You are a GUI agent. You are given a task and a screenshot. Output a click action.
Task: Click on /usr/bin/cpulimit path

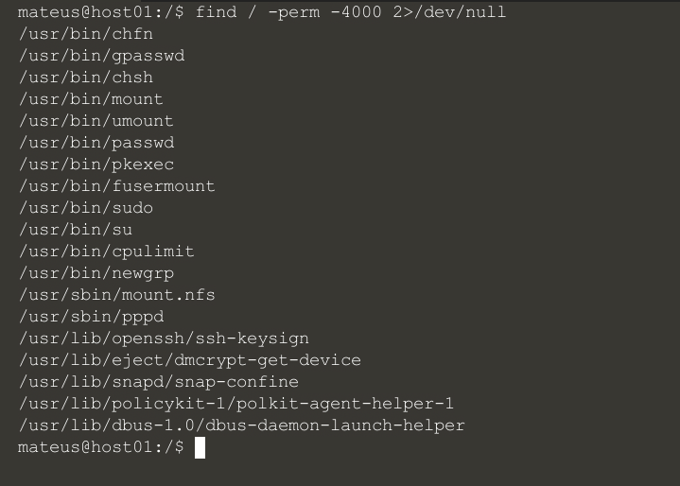point(106,252)
